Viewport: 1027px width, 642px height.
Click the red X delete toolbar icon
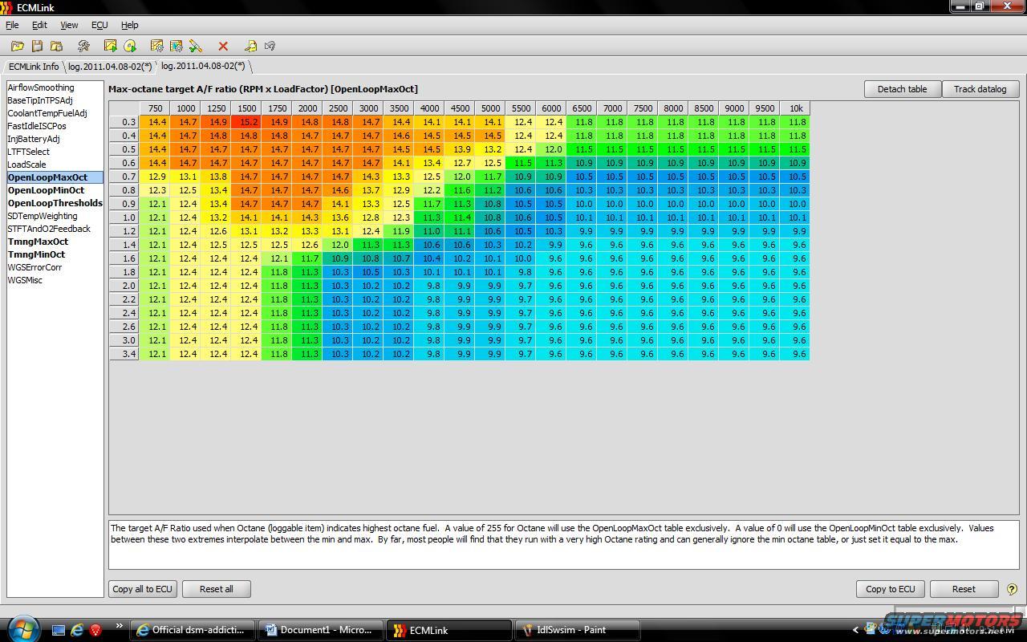pos(223,47)
